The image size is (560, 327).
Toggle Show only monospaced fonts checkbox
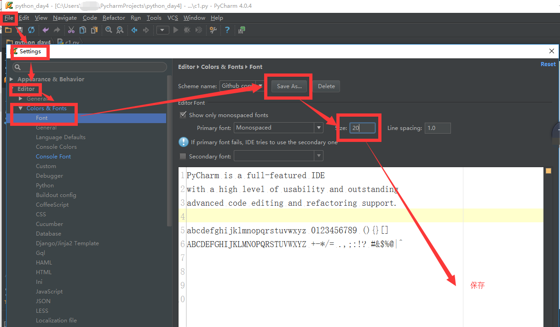tap(183, 114)
